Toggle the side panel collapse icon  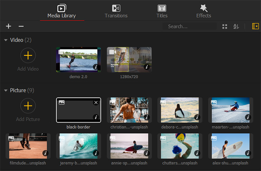pos(255,26)
